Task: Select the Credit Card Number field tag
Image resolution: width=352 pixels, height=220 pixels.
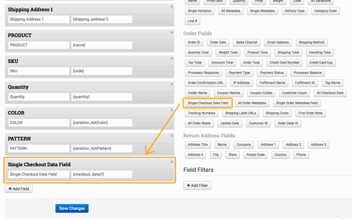Action: 285,62
